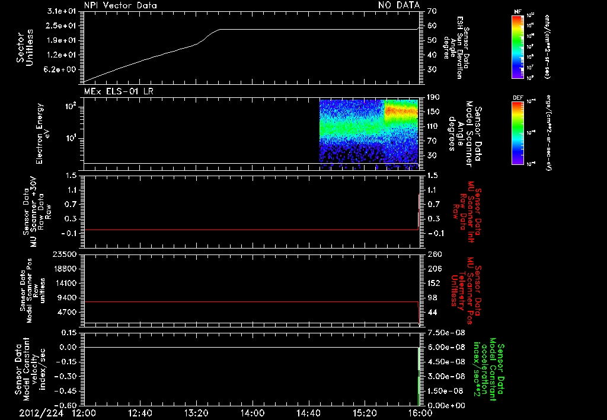607x420 pixels.
Task: Click the "190" scanner angle tick value
Action: tap(433, 97)
